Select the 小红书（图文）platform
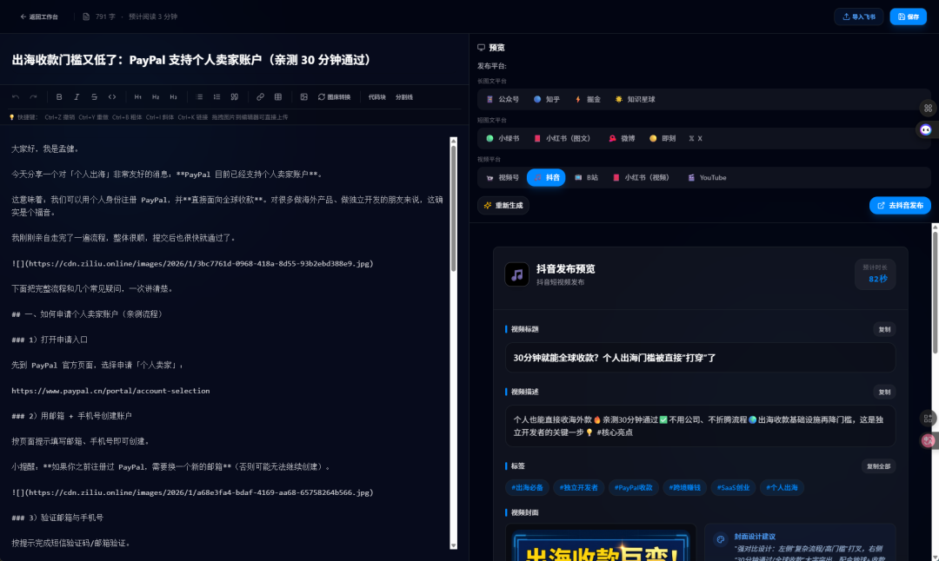Screen dimensions: 939x561 point(561,138)
